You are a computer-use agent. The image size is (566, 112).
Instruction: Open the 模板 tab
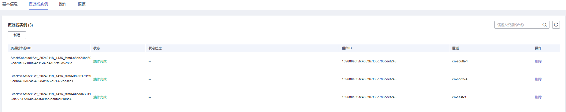(x=81, y=4)
